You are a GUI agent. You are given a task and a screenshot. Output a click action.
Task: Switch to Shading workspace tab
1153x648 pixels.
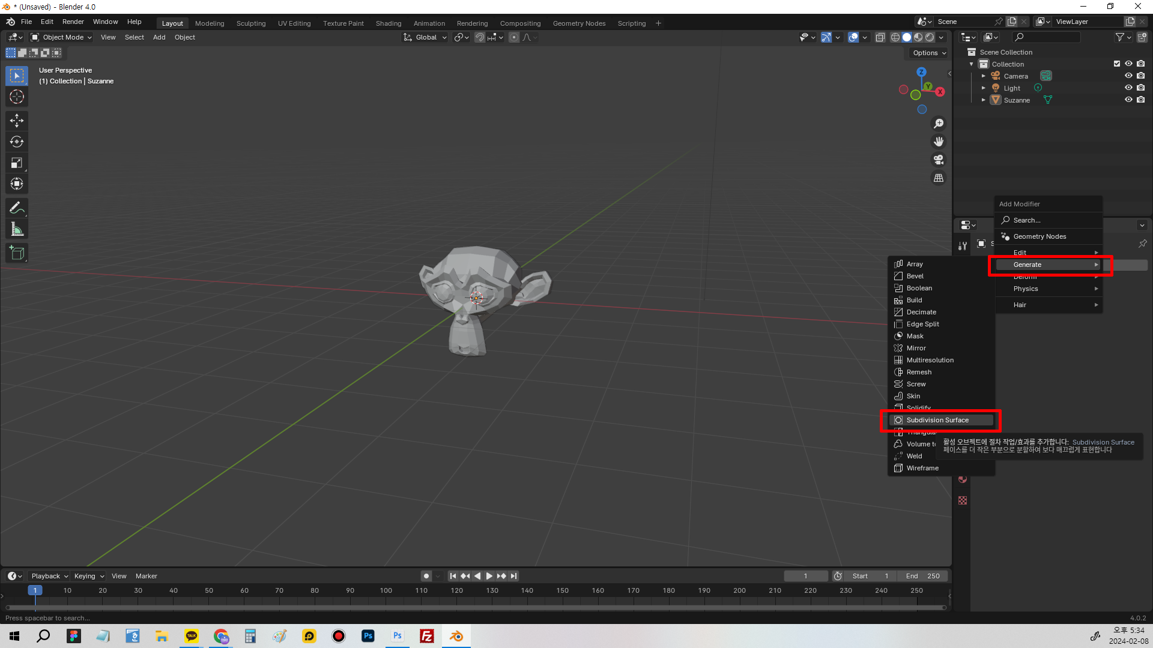389,23
